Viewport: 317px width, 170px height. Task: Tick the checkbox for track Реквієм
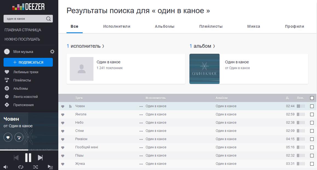(312, 139)
